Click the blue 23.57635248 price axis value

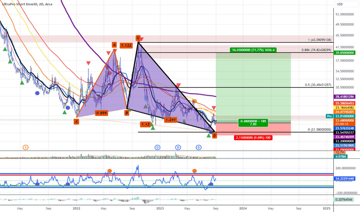(345, 128)
